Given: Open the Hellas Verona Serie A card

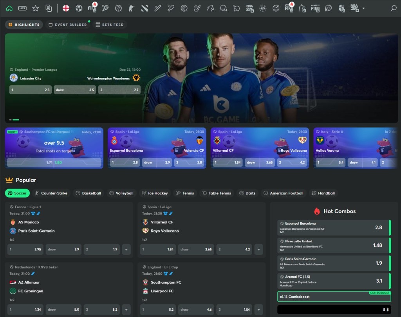Looking at the screenshot, I should click(x=356, y=148).
